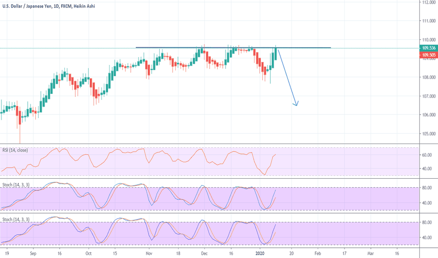Click the Sep label on the time axis
Viewport: 438px width, 258px height.
[32, 251]
